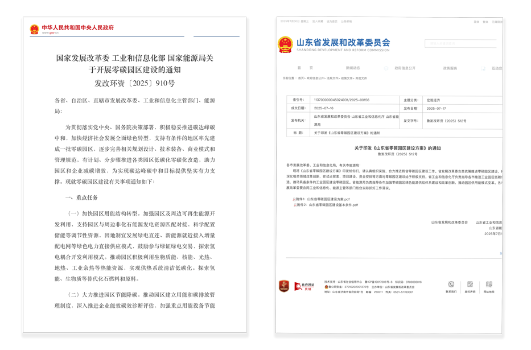Open the 网站地图 sitemap icon
Image resolution: width=531 pixels, height=350 pixels.
click(x=488, y=285)
